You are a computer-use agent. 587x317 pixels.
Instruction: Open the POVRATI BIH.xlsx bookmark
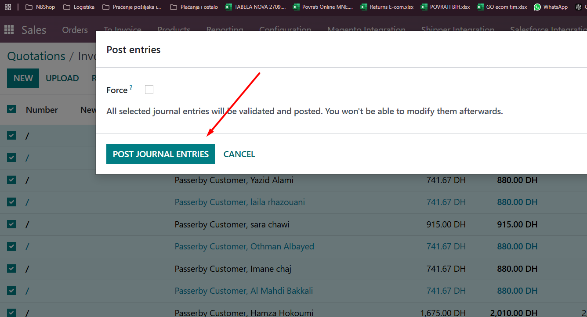coord(445,7)
